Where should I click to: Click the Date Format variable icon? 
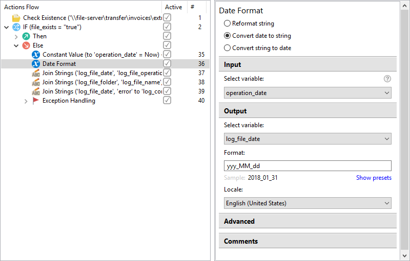(x=36, y=63)
